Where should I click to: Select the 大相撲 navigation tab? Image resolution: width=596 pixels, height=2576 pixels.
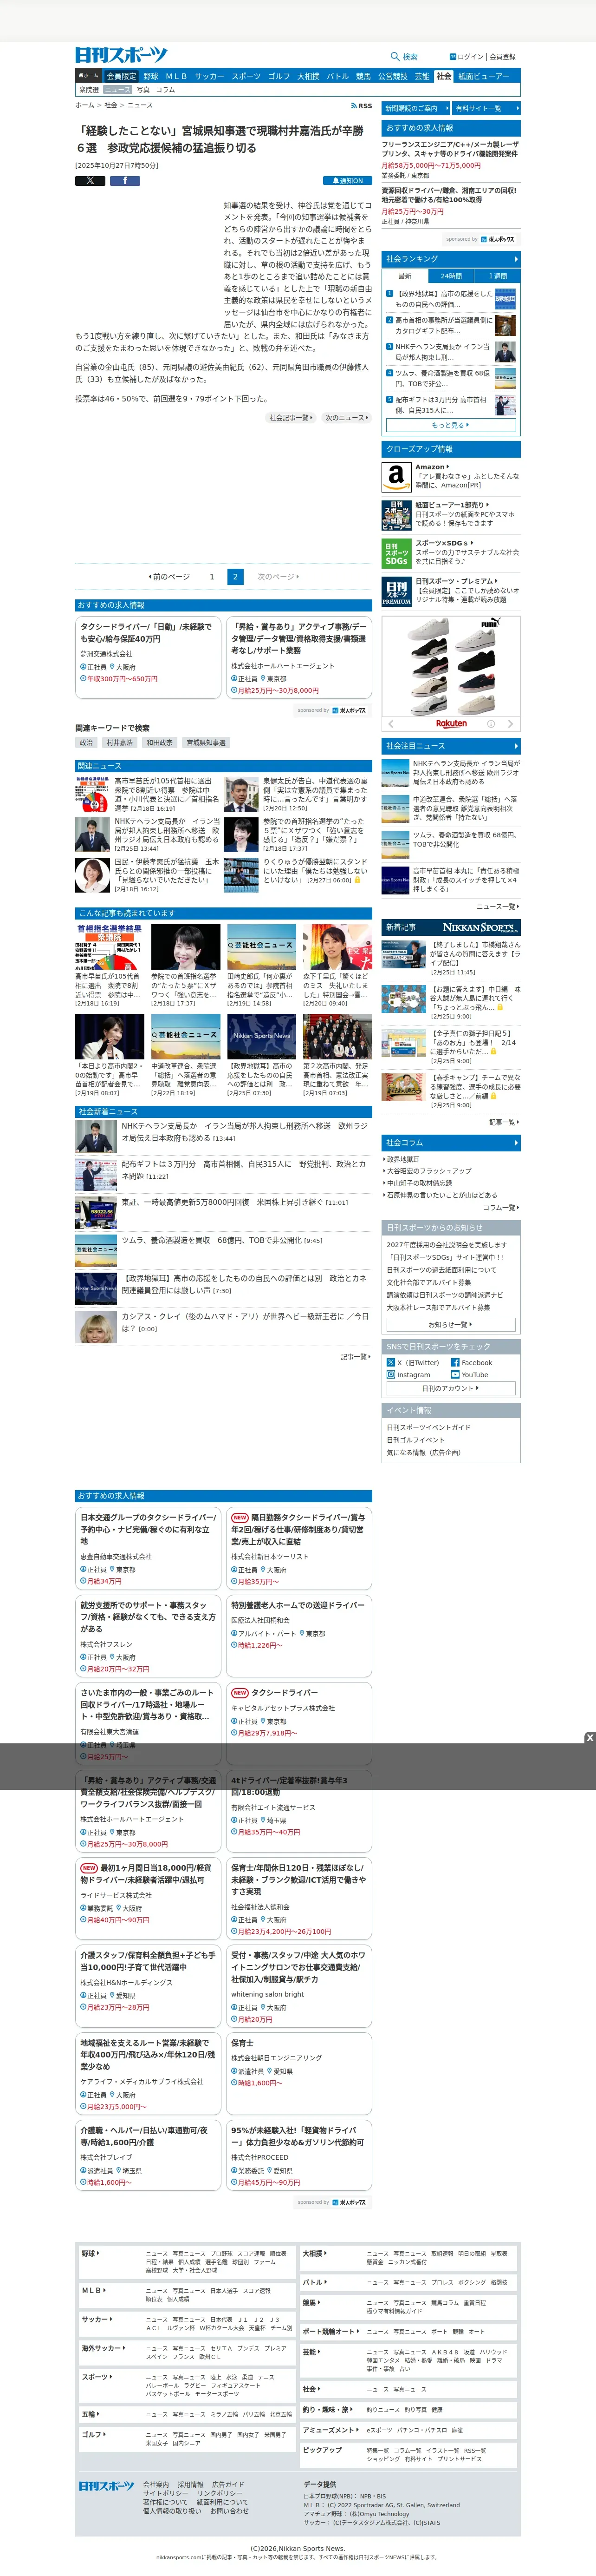pyautogui.click(x=309, y=76)
